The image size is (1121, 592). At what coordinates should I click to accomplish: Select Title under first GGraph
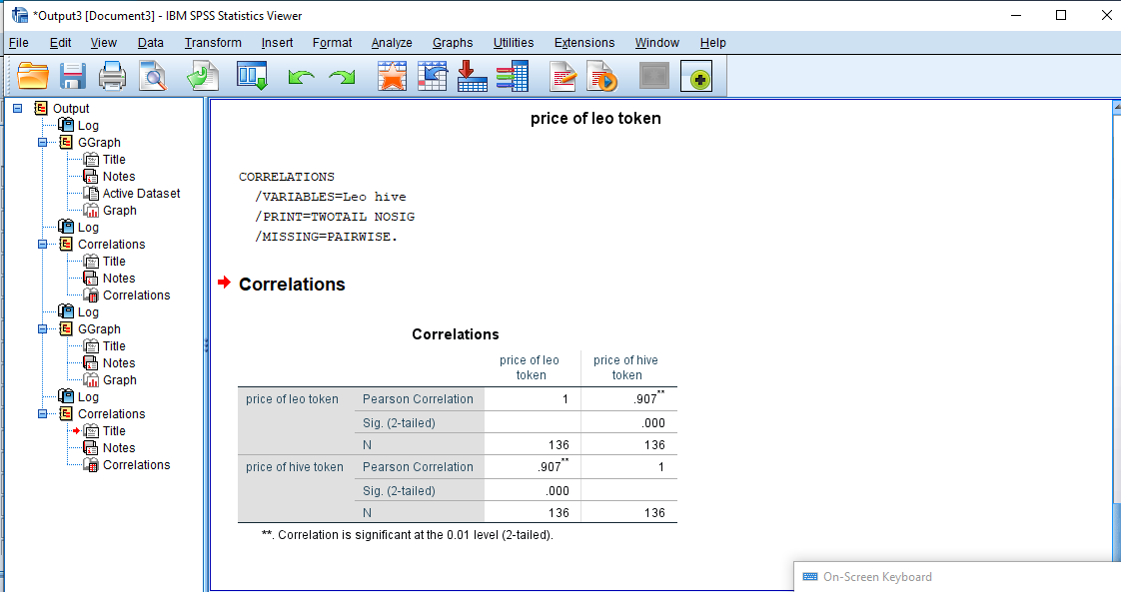pyautogui.click(x=114, y=160)
